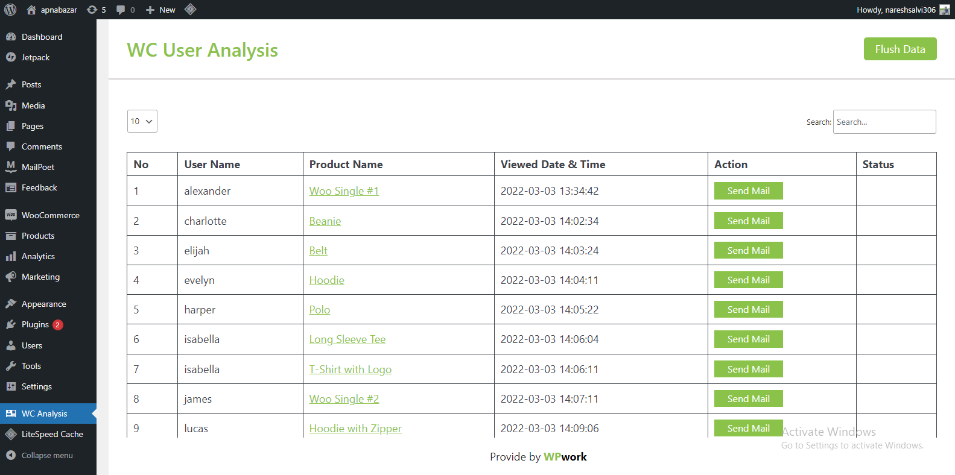
Task: Click the WooCommerce sidebar icon
Action: coord(11,215)
